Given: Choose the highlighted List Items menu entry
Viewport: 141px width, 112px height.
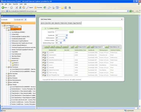Looking at the screenshot, I should coord(16,29).
